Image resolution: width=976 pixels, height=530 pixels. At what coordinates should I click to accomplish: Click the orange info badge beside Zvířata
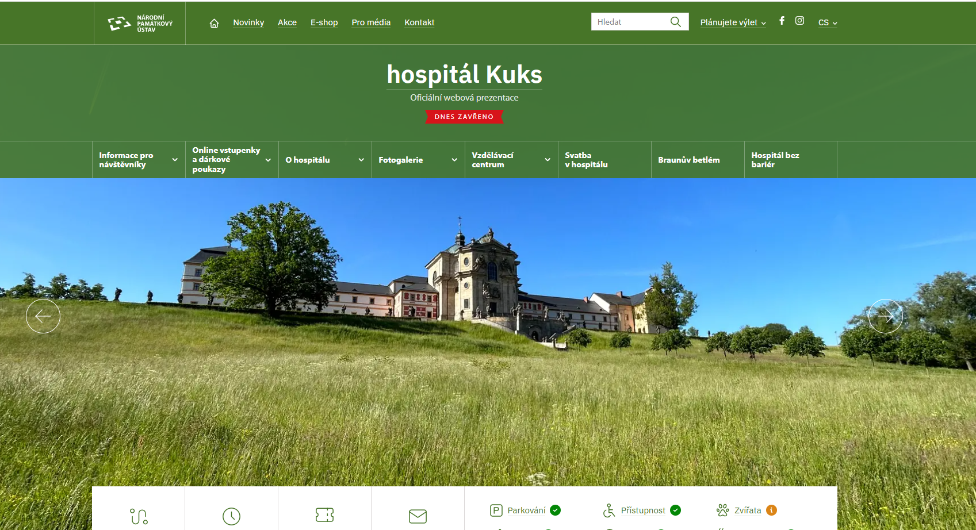click(772, 510)
